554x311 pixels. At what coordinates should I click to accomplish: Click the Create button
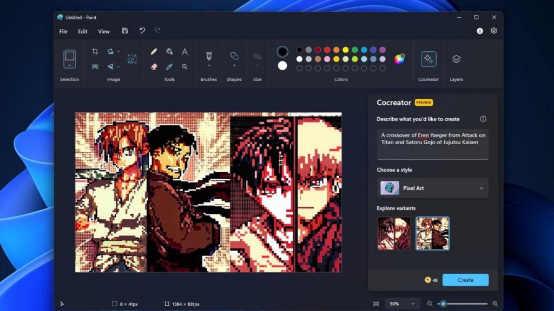[465, 280]
